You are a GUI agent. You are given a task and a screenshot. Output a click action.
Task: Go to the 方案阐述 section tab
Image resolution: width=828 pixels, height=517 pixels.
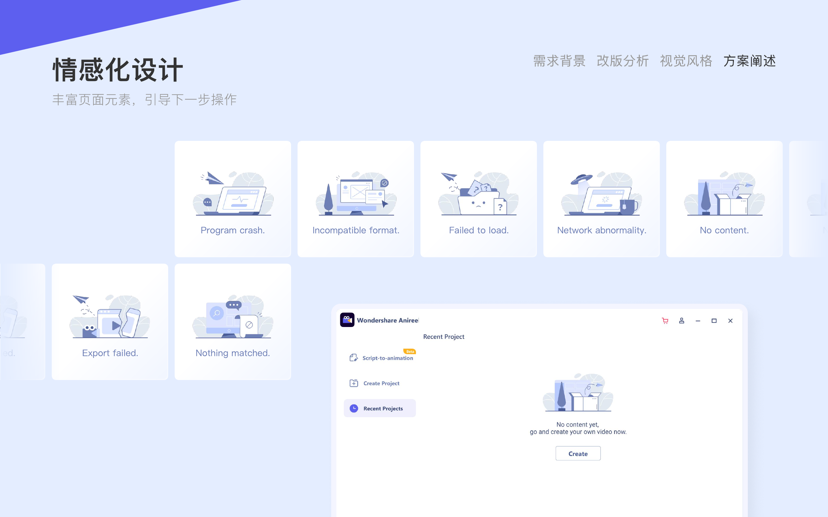tap(749, 61)
